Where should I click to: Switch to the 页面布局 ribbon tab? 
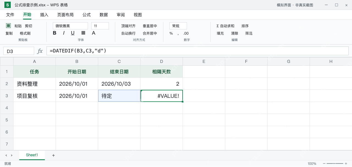[65, 15]
